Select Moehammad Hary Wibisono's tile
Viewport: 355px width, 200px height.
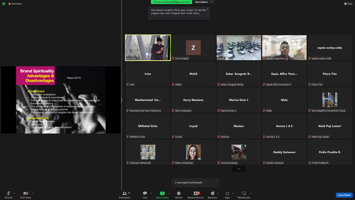148,100
